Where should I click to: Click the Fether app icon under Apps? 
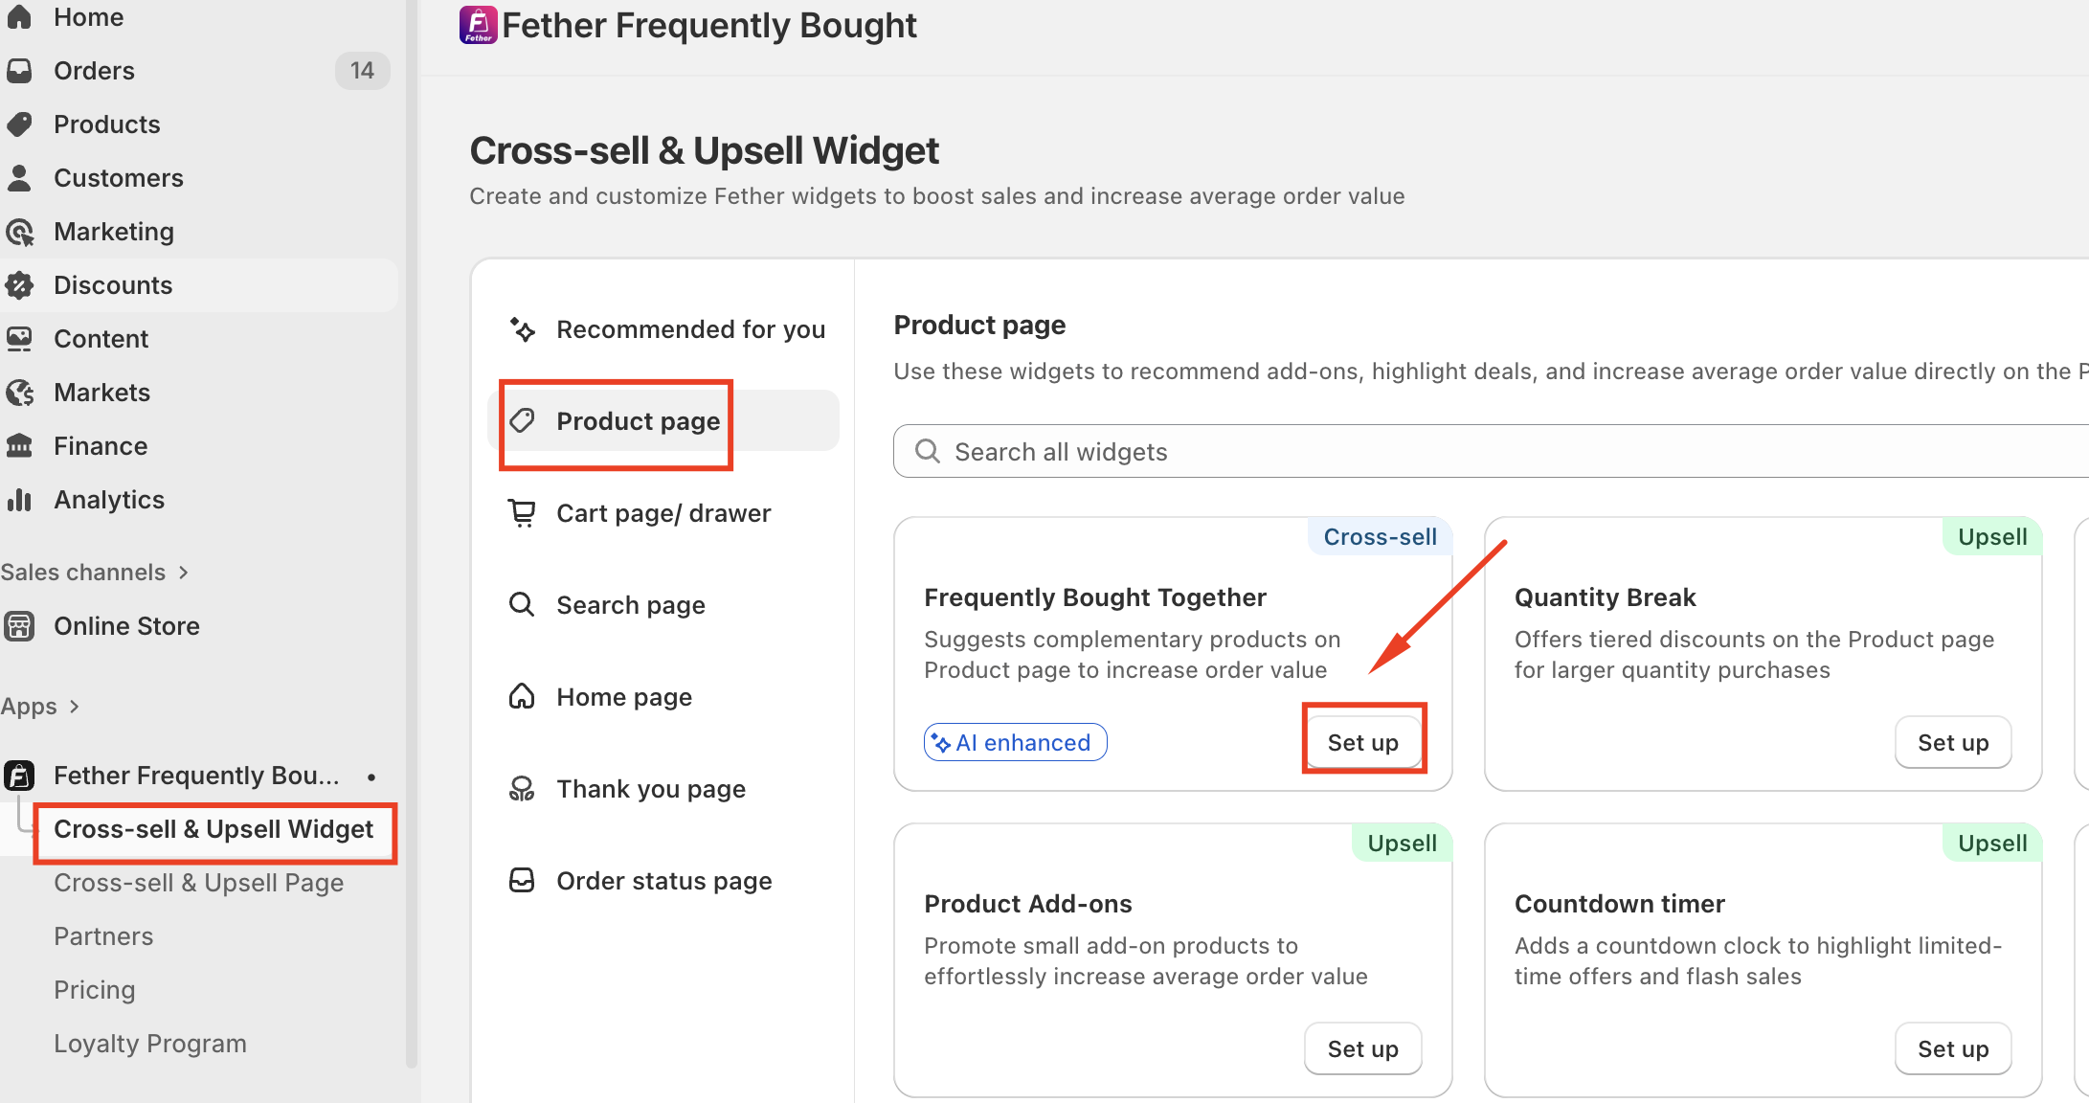click(x=19, y=775)
